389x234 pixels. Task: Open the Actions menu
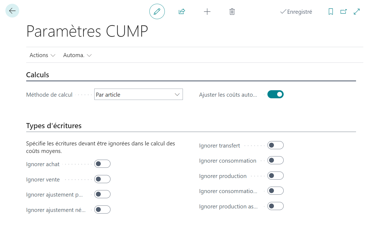(x=42, y=55)
